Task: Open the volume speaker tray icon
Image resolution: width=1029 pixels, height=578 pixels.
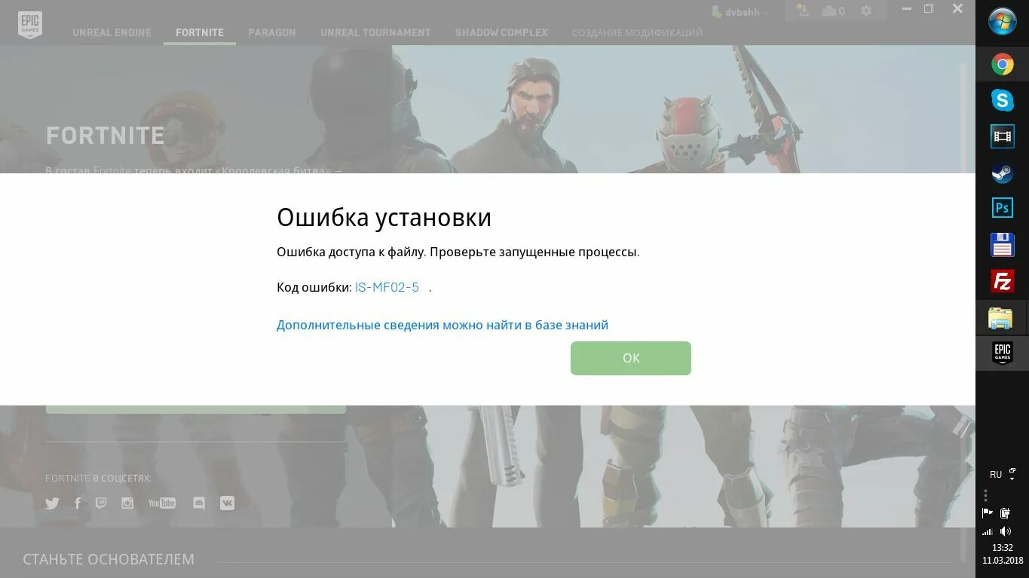Action: click(1005, 531)
